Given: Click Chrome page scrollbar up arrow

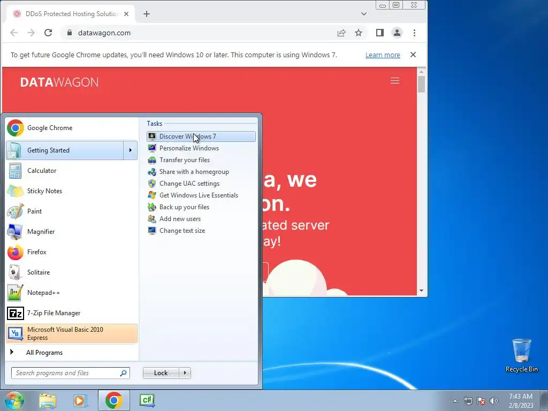Looking at the screenshot, I should 422,72.
